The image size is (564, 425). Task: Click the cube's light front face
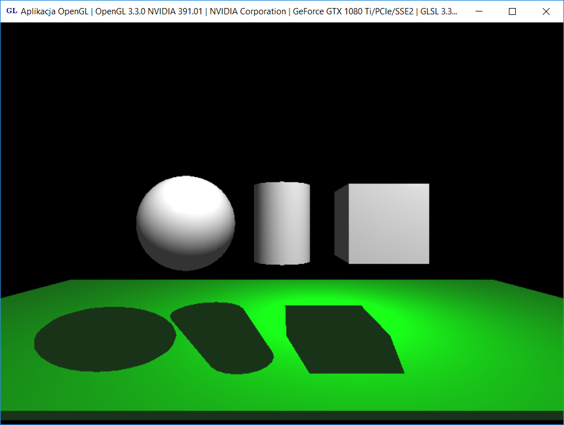389,224
